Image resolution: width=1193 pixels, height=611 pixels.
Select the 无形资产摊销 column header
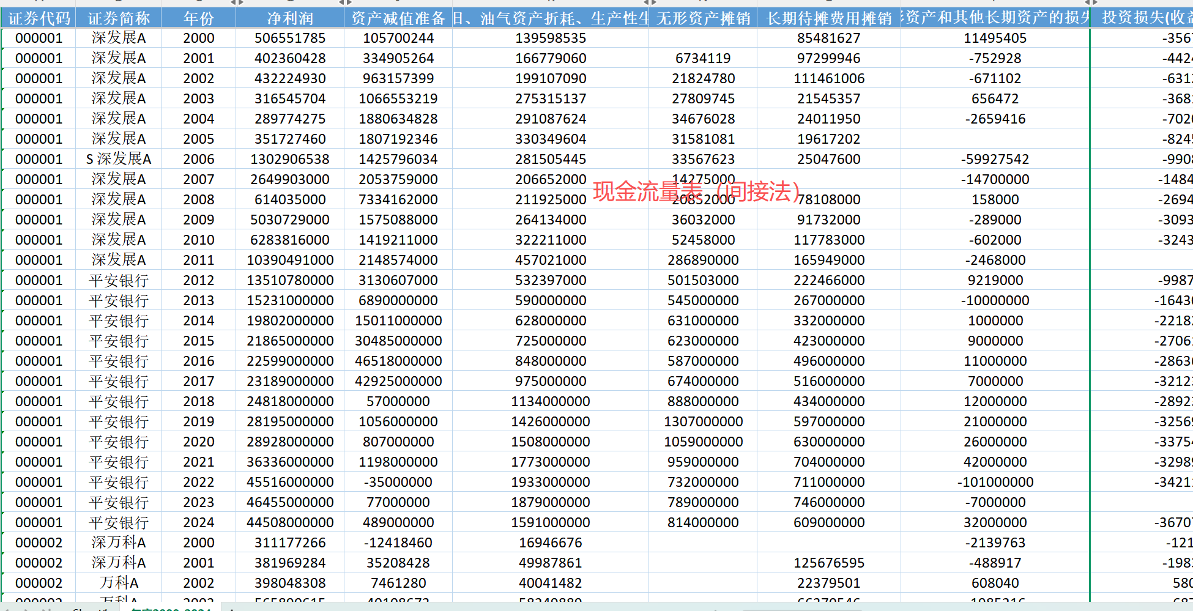tap(703, 18)
